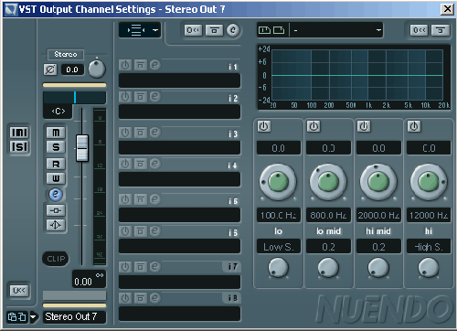The width and height of the screenshot is (457, 331).
Task: Click the Stereo Out 7 channel name field
Action: [x=74, y=316]
